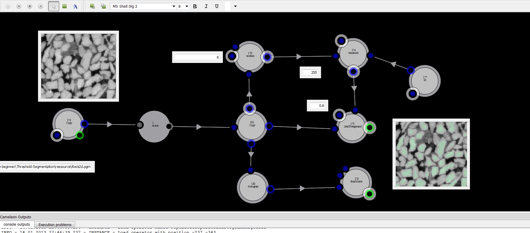Click the Rock2d.pgm file path field
530x233 pixels.
click(46, 167)
